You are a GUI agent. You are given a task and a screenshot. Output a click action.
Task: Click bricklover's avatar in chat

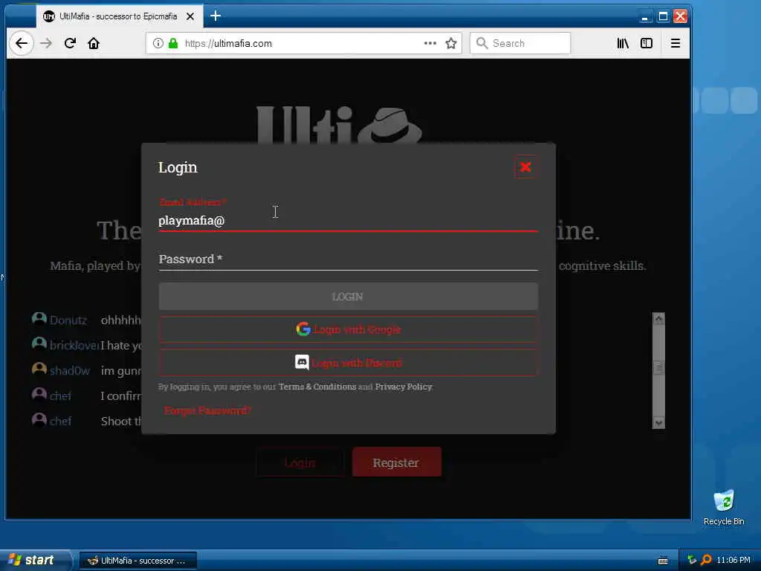point(39,344)
